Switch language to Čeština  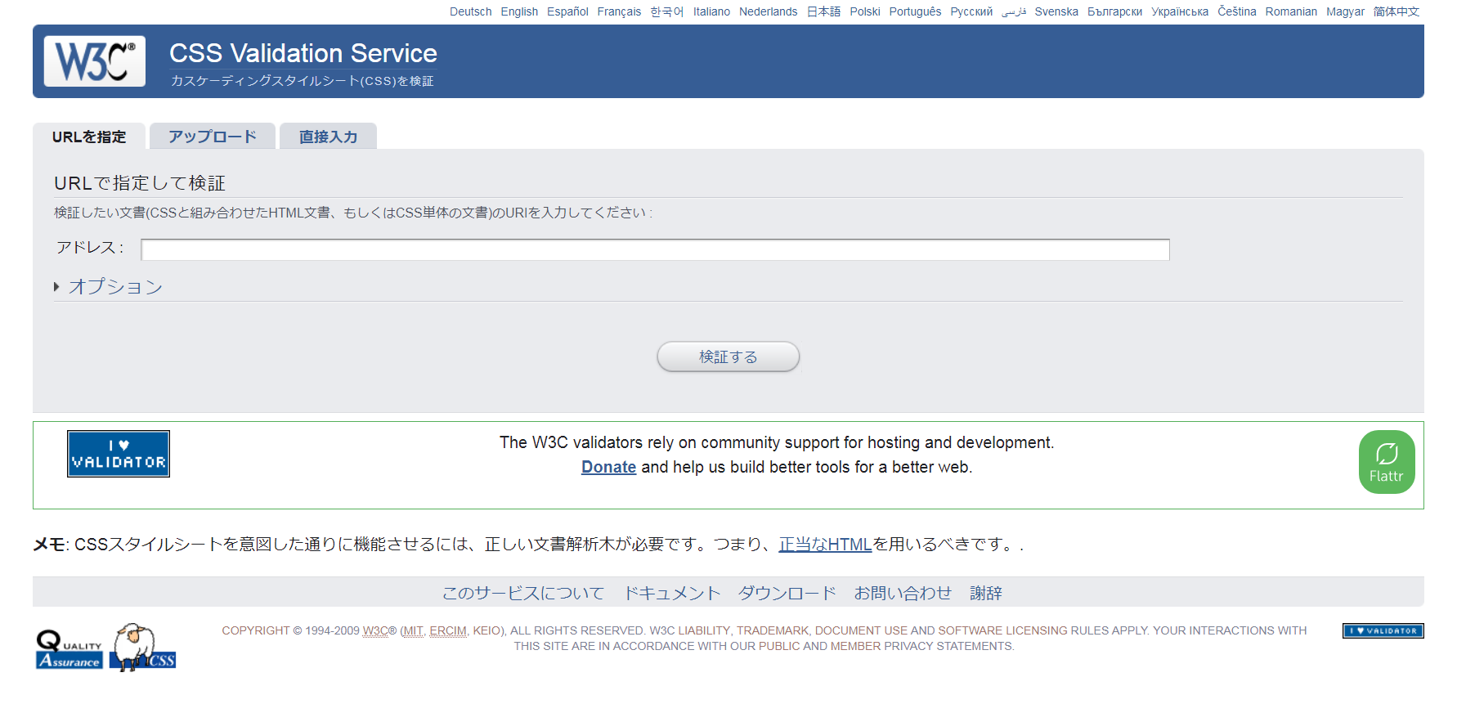coord(1237,11)
